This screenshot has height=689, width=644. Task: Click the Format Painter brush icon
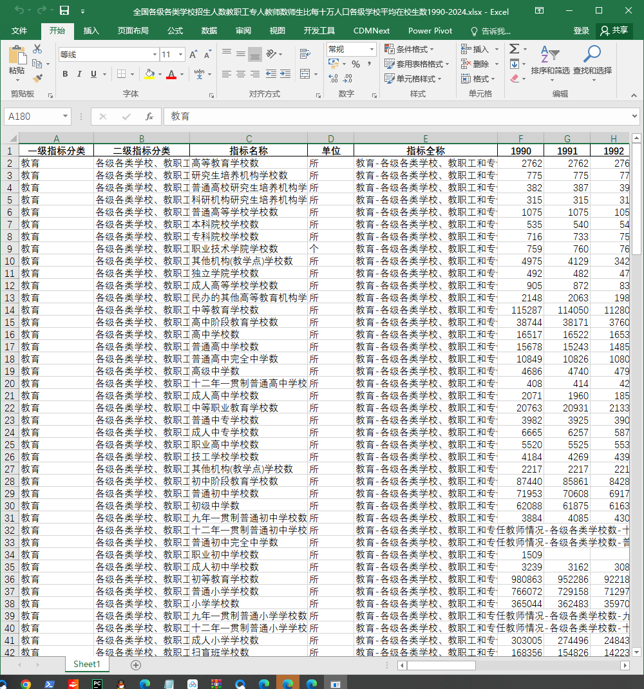click(38, 78)
